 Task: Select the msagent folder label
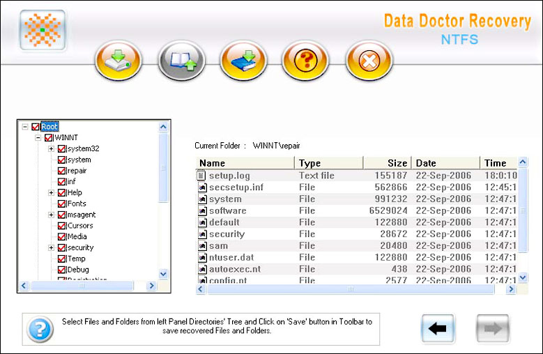82,215
